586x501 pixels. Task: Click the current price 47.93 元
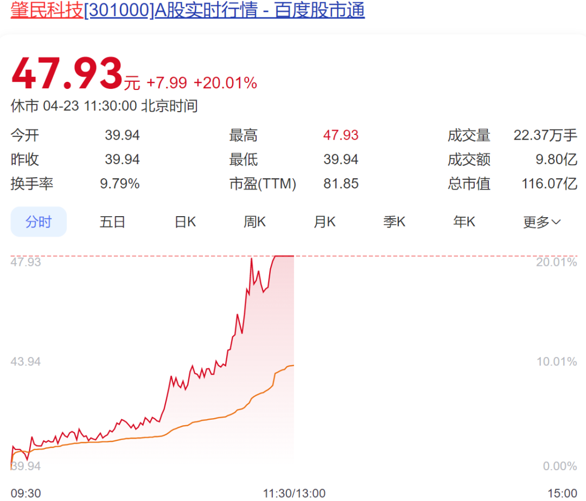[76, 74]
